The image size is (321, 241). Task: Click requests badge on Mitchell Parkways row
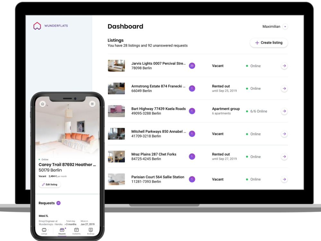click(x=192, y=134)
